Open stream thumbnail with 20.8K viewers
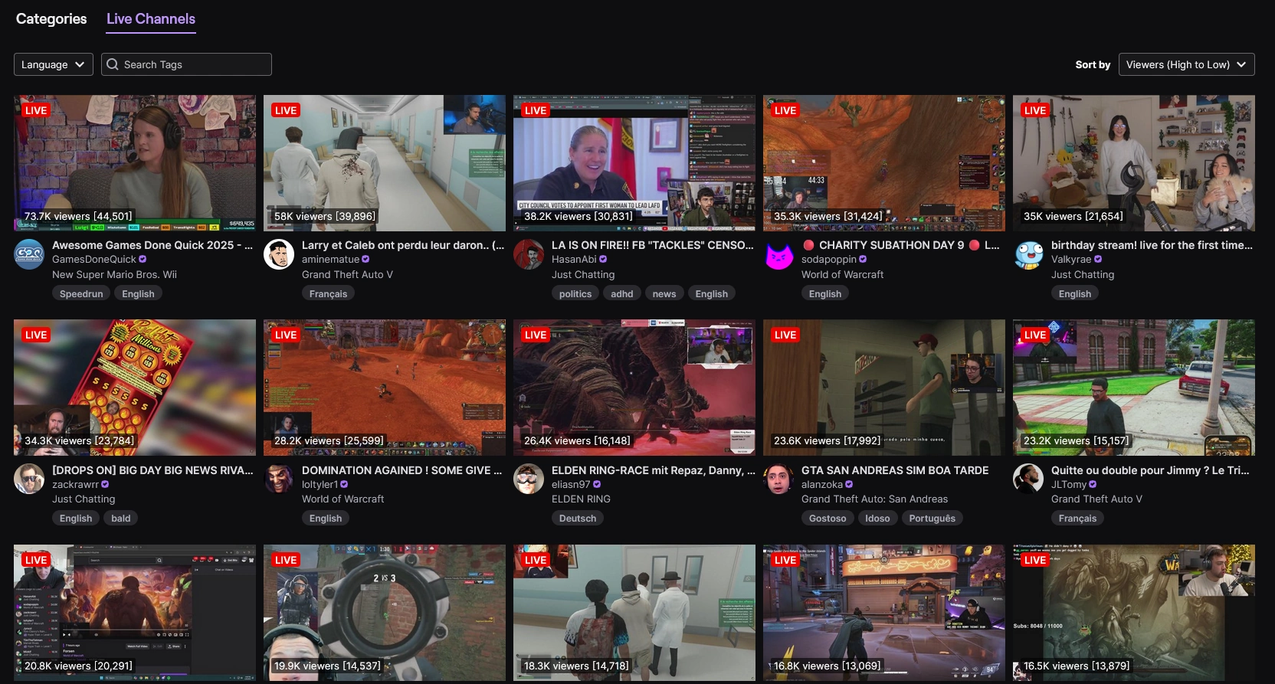This screenshot has width=1275, height=684. (135, 613)
